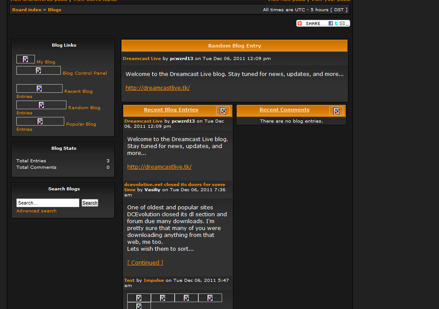Open Impulse's profile link

coord(154,281)
